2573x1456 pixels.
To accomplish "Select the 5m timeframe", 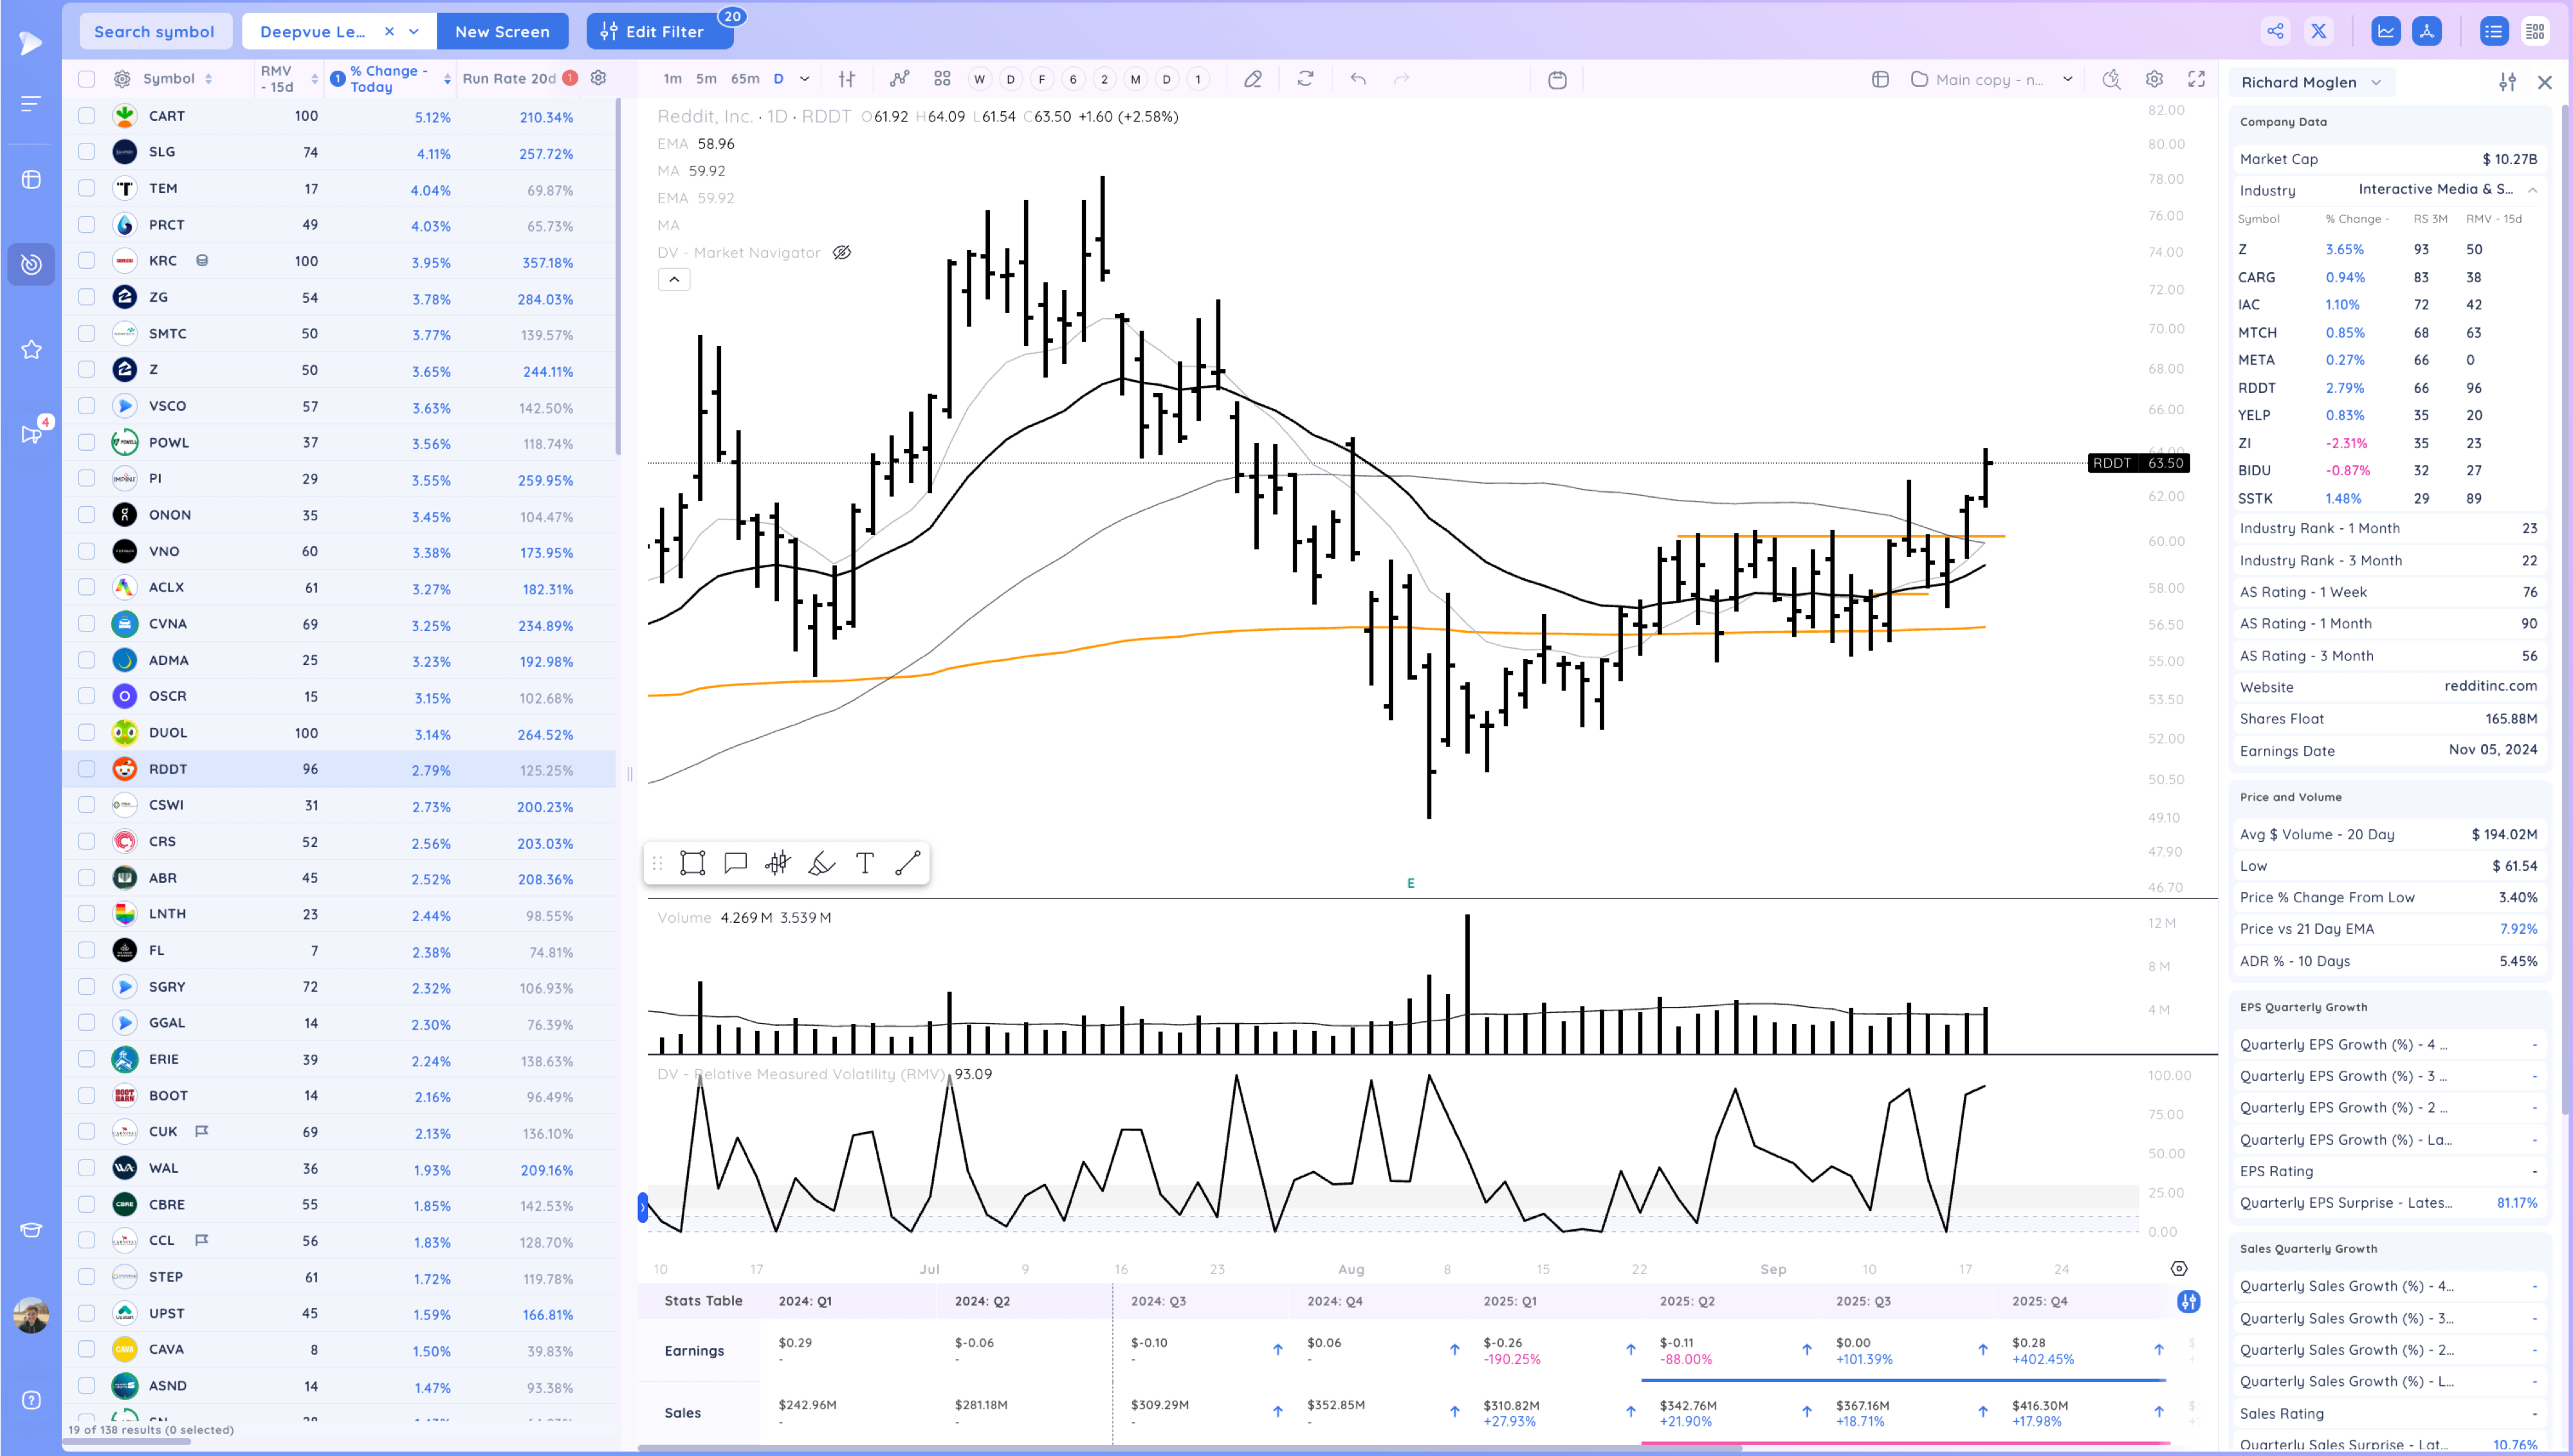I will point(706,79).
